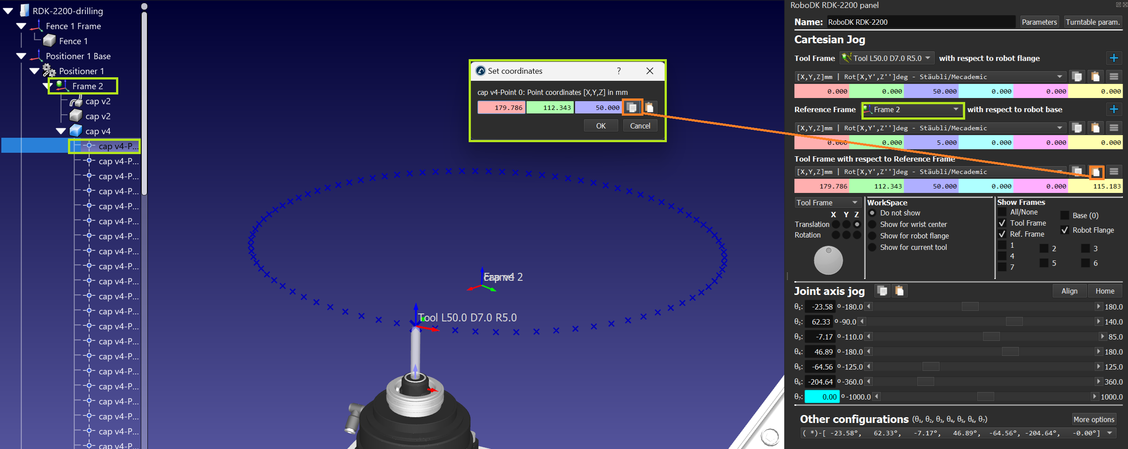This screenshot has height=449, width=1128.
Task: Open Reference Frame pose options menu icon
Action: click(1114, 128)
